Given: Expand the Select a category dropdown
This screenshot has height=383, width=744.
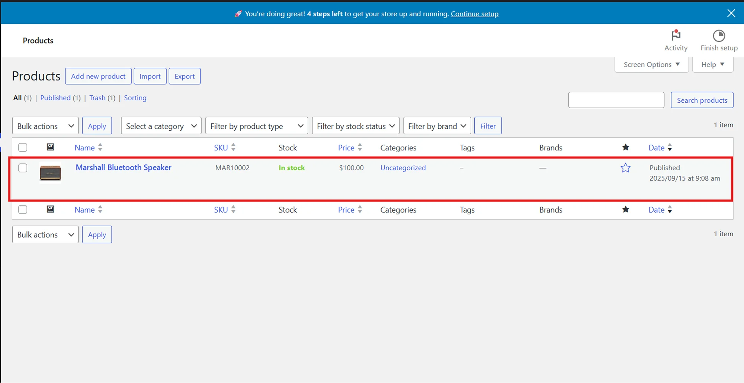Looking at the screenshot, I should coord(161,126).
